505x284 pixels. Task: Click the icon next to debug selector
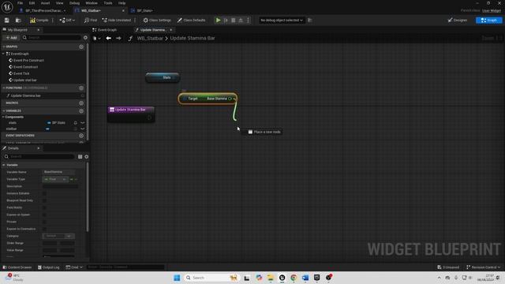tap(310, 21)
